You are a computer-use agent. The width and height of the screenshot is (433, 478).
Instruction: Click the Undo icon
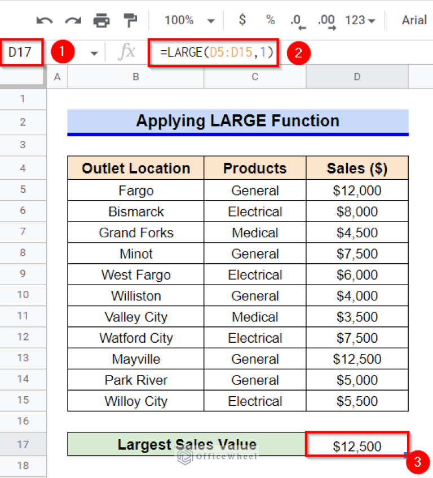pos(43,19)
